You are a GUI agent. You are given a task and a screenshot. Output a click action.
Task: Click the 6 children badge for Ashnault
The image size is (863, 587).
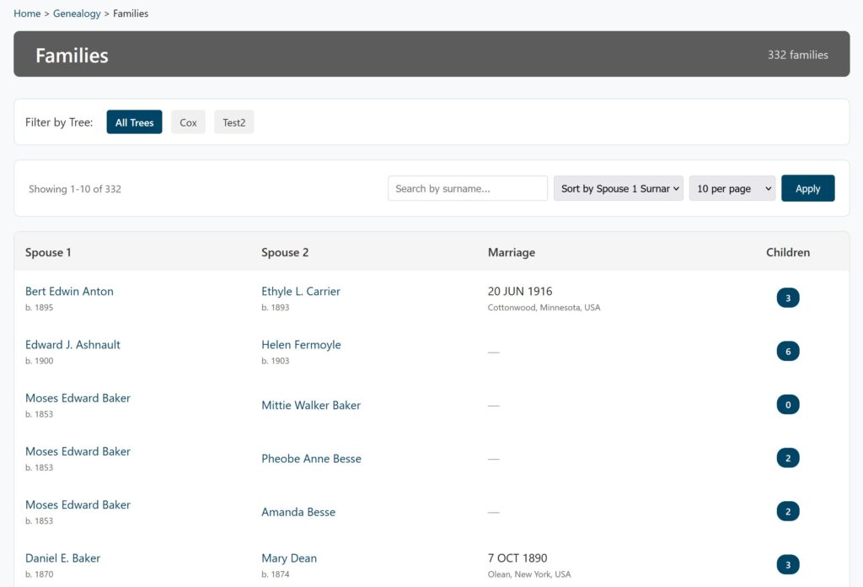pyautogui.click(x=788, y=352)
